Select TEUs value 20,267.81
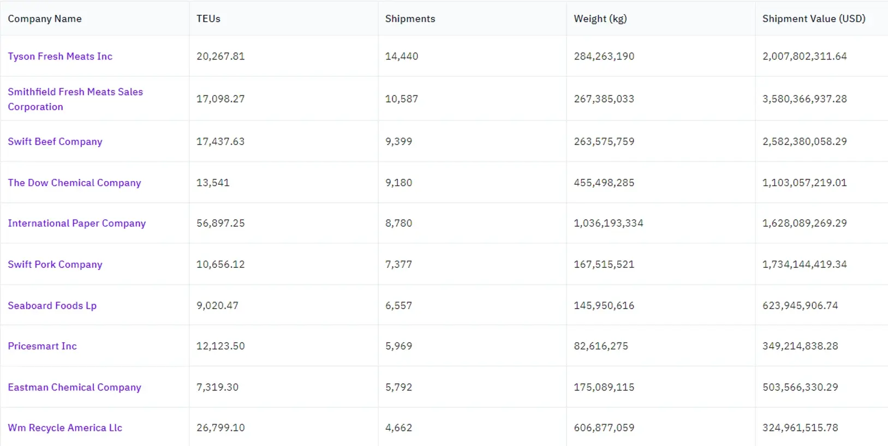This screenshot has width=888, height=446. 220,56
